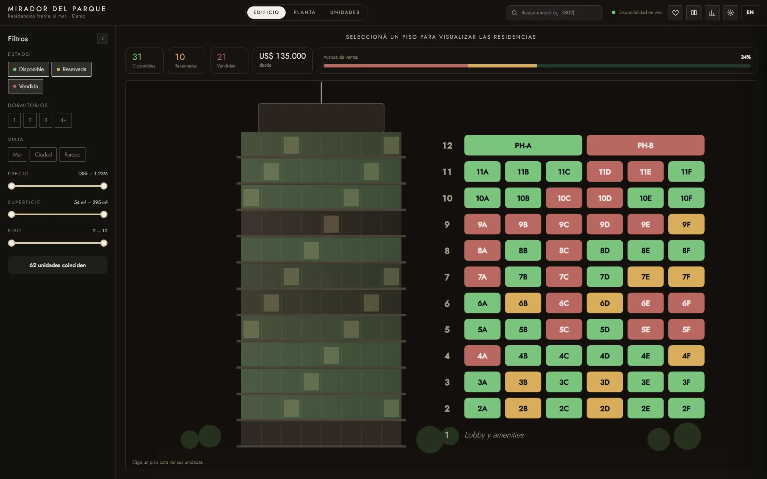Click the Precio slider right handle
Image resolution: width=767 pixels, height=479 pixels.
[x=104, y=186]
